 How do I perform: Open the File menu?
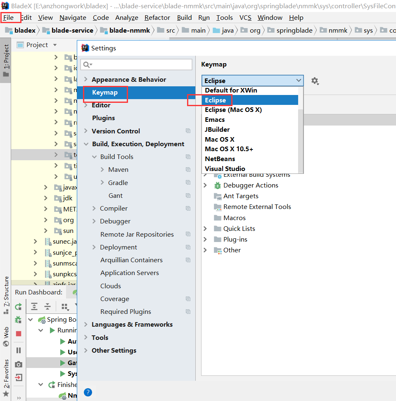9,17
